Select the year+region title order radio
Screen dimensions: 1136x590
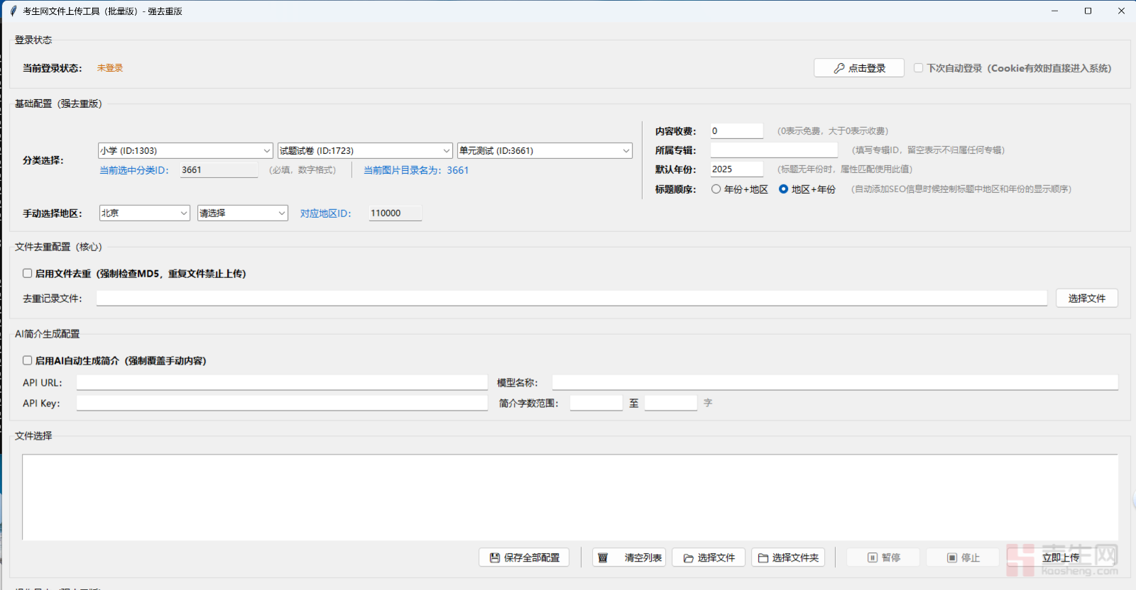pos(716,189)
